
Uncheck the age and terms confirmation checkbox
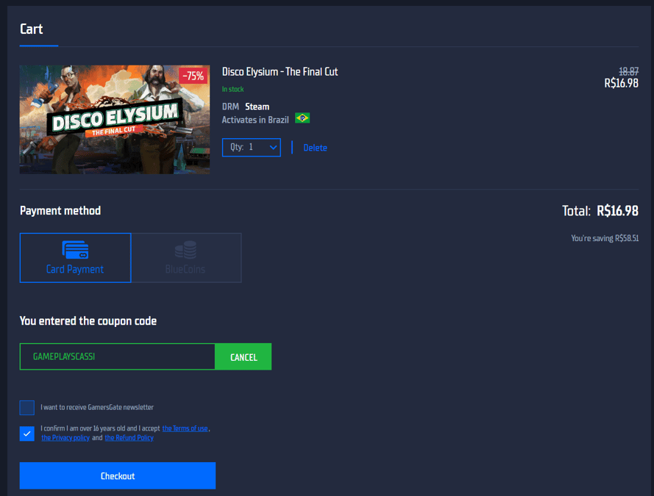27,434
